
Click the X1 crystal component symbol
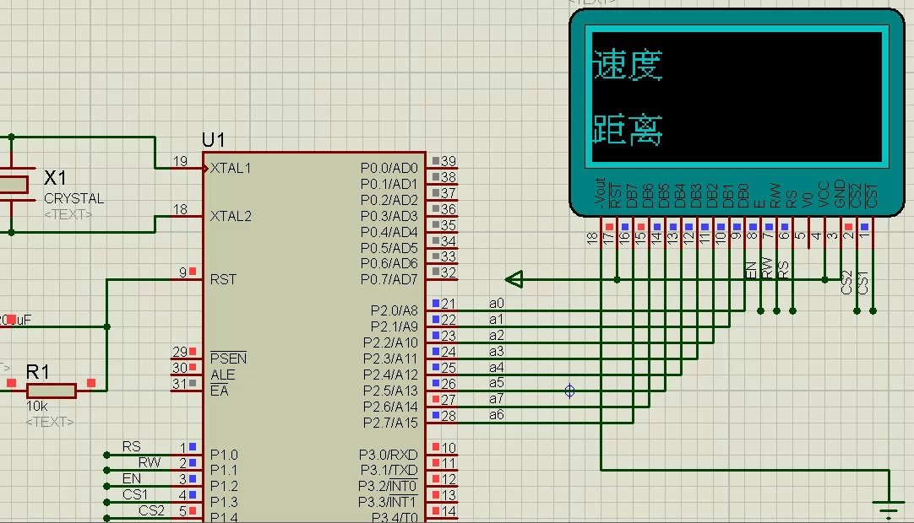[13, 184]
